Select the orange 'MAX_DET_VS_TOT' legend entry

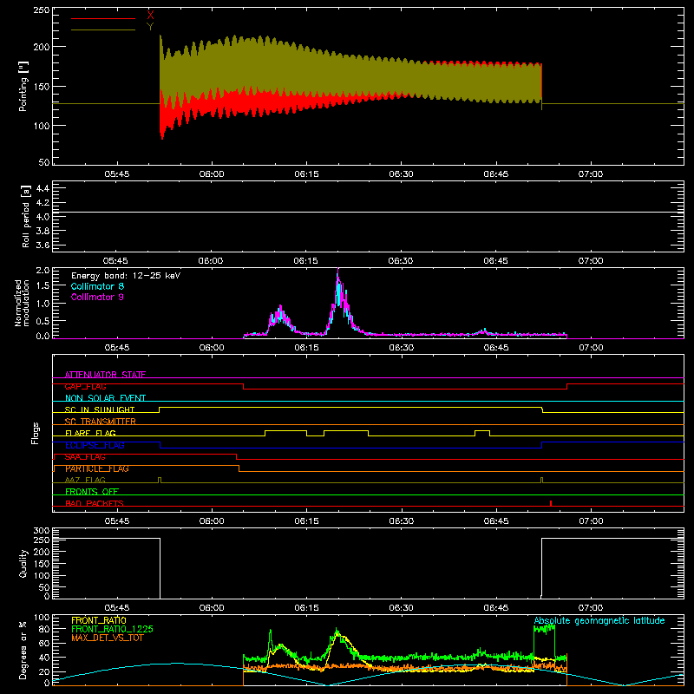point(107,638)
